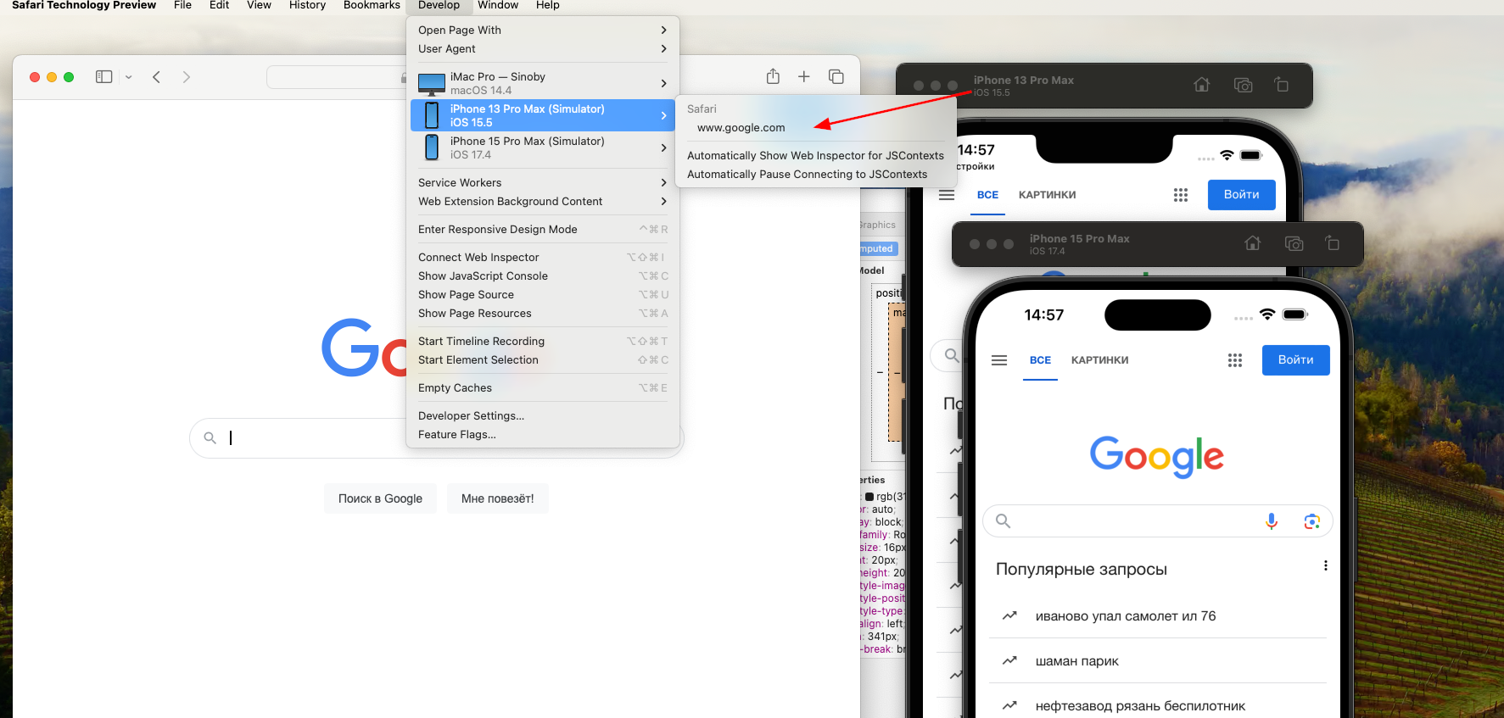The height and width of the screenshot is (718, 1504).
Task: Select iPhone 13 Pro Max (Simulator) entry
Action: point(543,115)
